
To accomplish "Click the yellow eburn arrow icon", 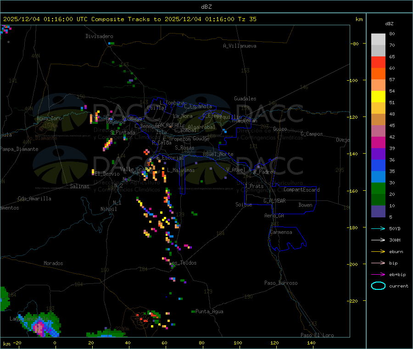I will point(378,252).
